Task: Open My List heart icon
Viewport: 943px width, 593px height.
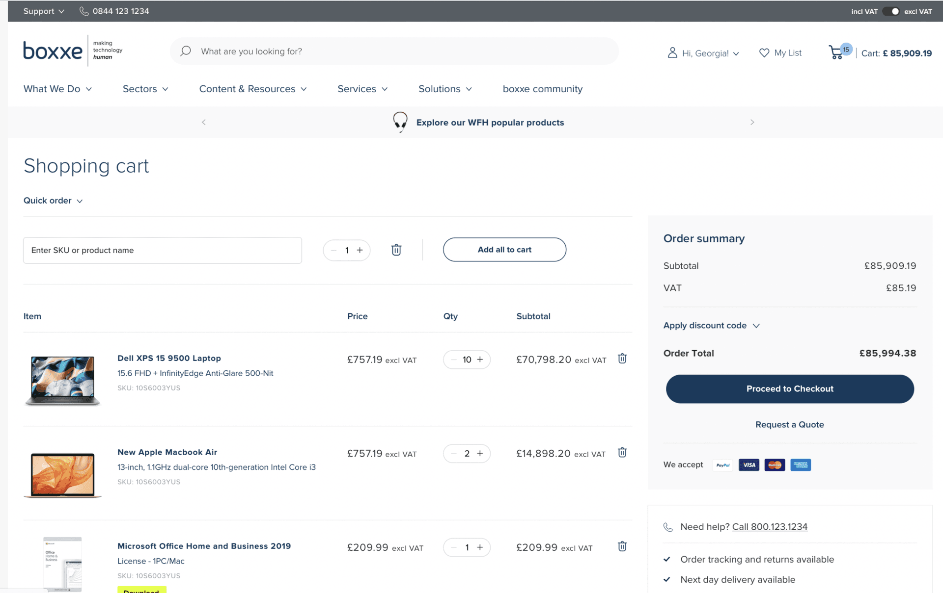Action: (x=764, y=52)
